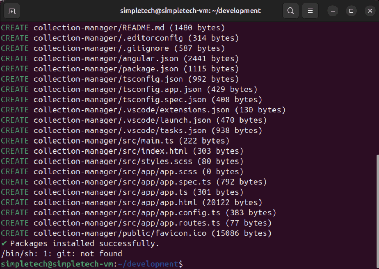Close the terminal window
The width and height of the screenshot is (379, 269).
(369, 11)
